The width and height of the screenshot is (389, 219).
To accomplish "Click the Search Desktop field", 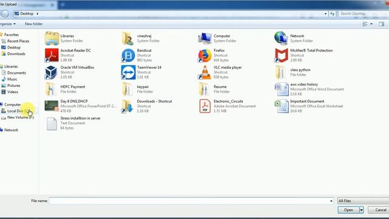I will point(363,13).
